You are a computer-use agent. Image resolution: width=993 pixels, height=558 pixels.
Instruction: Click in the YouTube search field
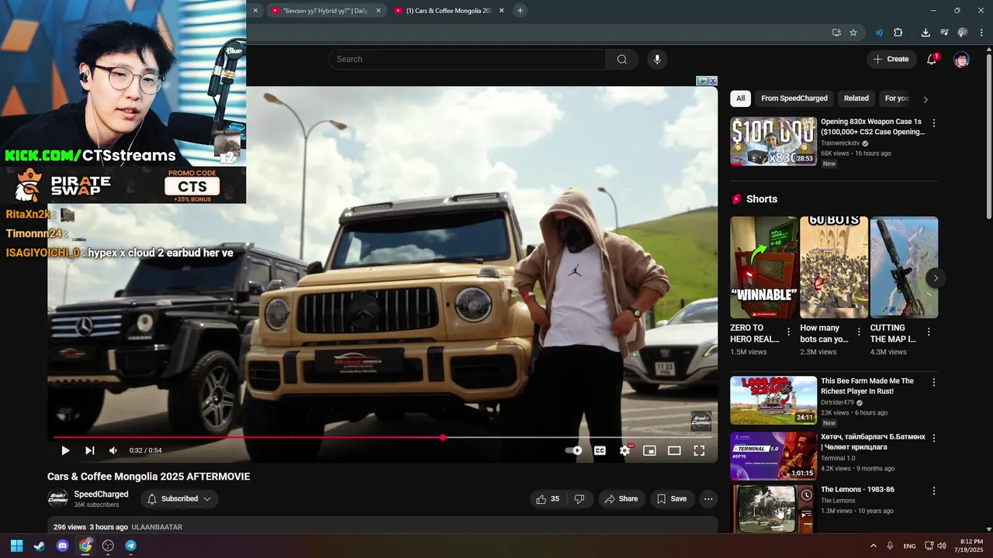(x=467, y=59)
